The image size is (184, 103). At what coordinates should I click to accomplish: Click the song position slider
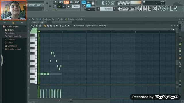66,10
